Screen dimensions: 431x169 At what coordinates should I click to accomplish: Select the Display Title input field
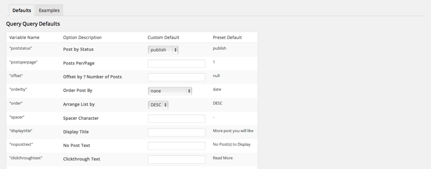click(x=176, y=132)
